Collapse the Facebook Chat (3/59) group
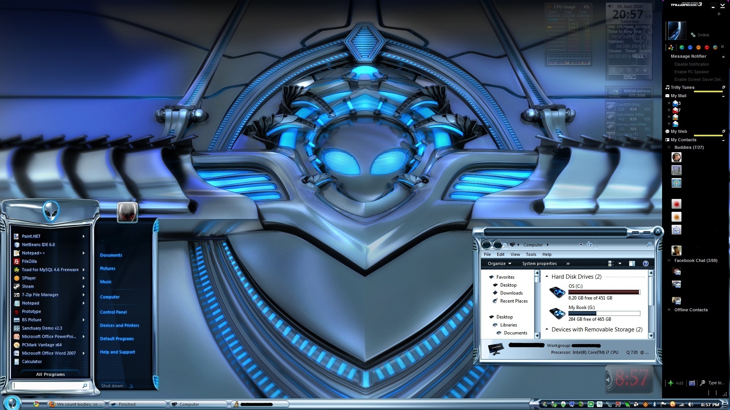 (669, 260)
